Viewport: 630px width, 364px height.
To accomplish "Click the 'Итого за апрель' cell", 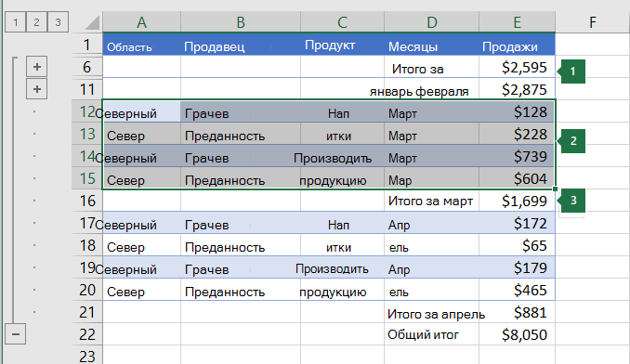I will (x=431, y=312).
